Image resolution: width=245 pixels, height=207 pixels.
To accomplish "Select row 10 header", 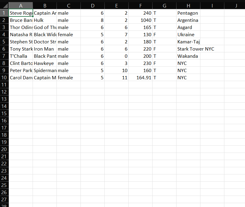I will click(x=4, y=77).
